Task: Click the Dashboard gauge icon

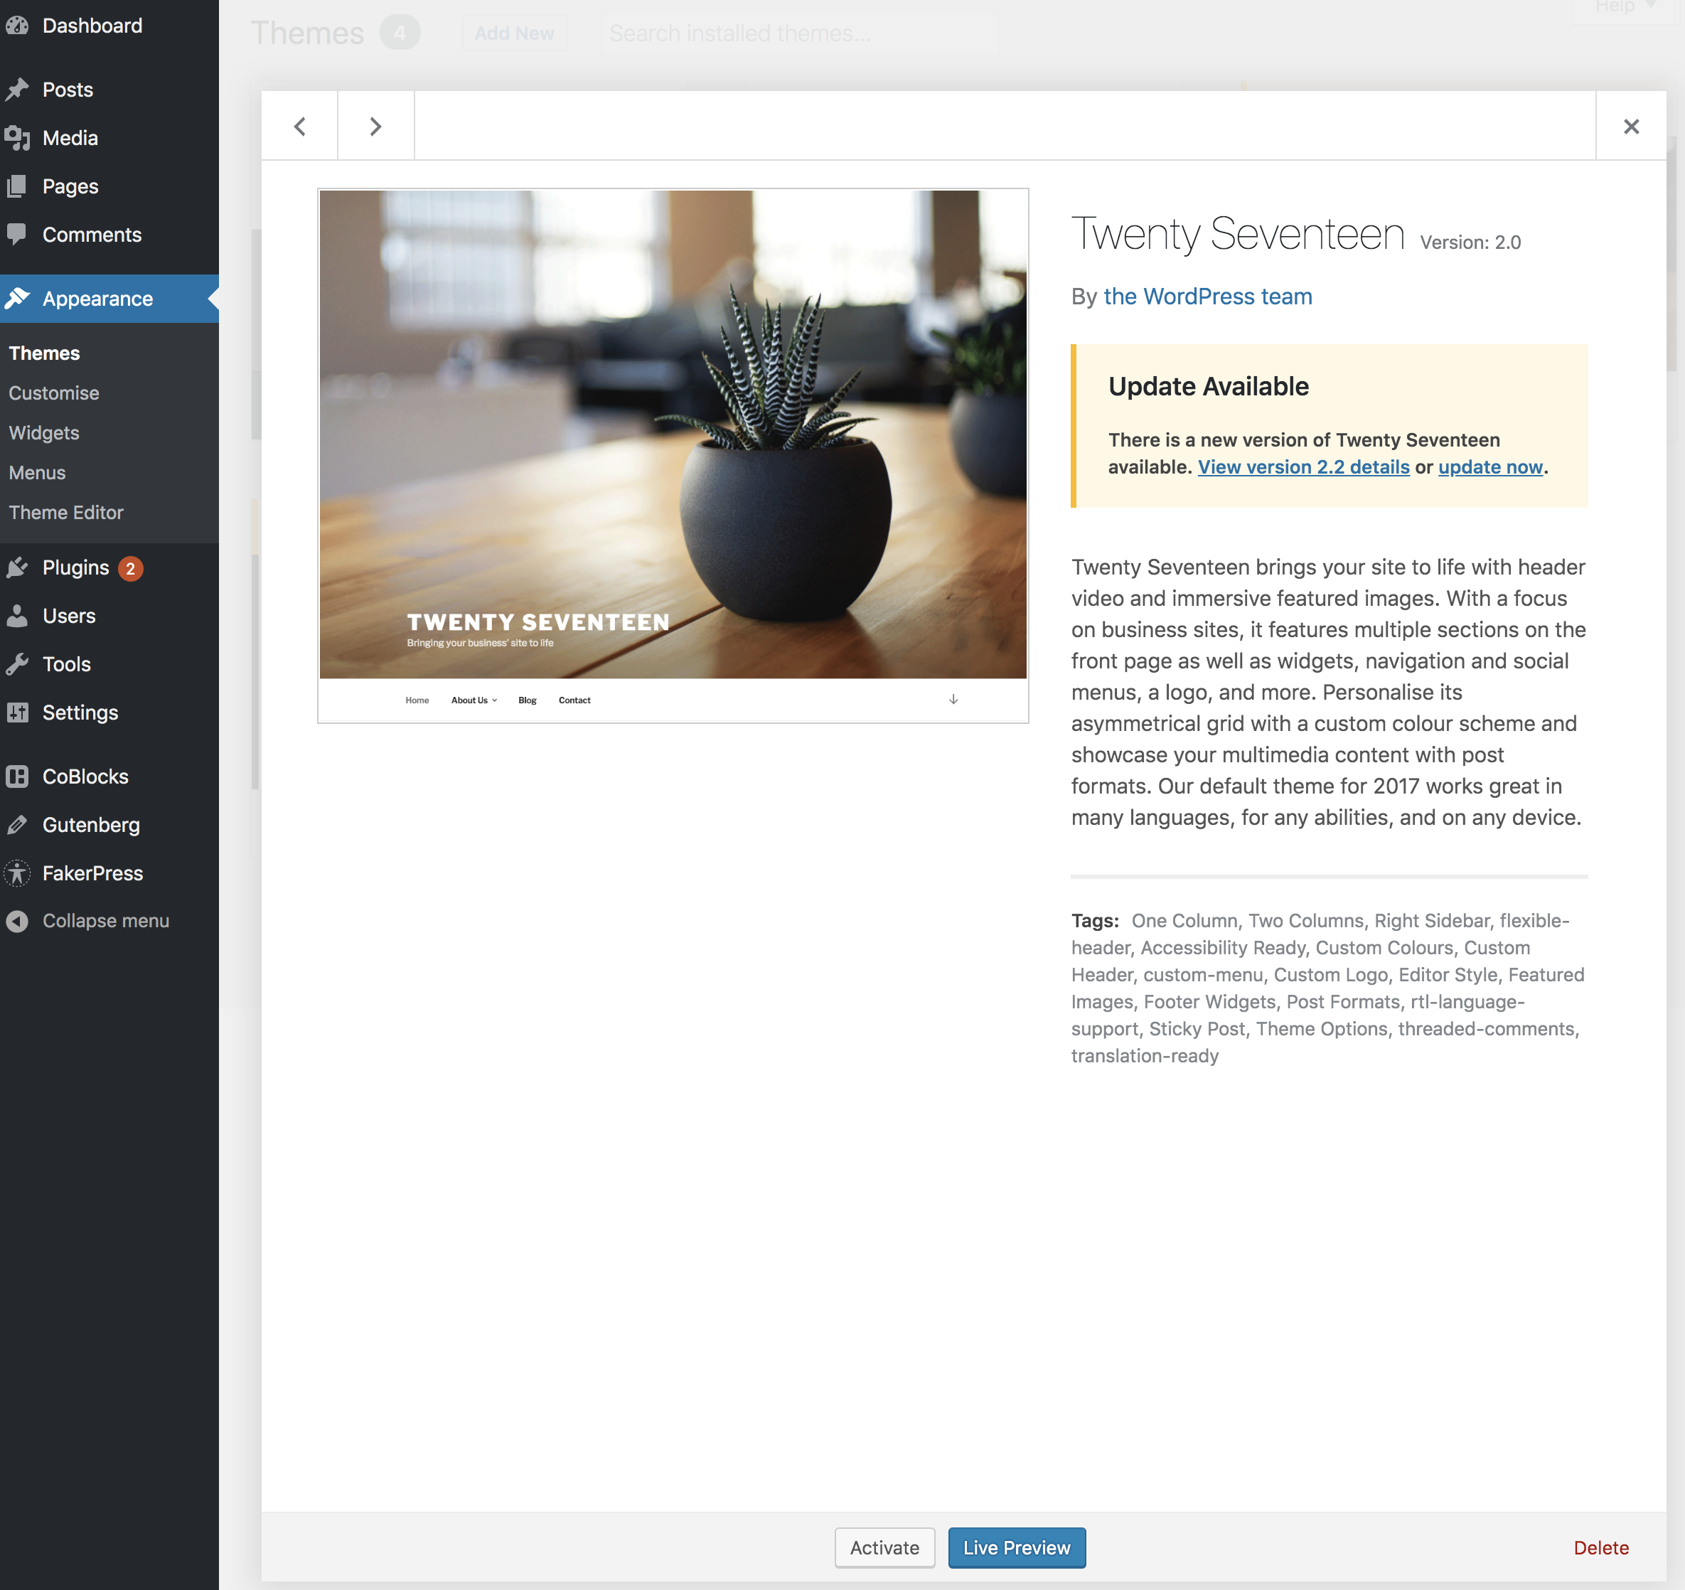Action: click(17, 26)
